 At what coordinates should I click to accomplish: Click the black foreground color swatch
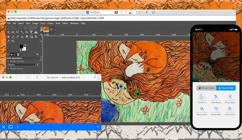(21, 46)
